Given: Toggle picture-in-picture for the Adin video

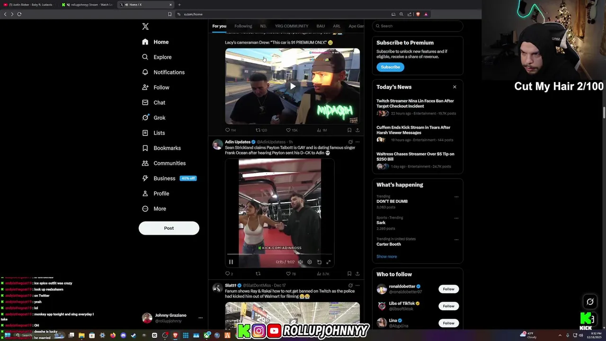Looking at the screenshot, I should point(319,262).
